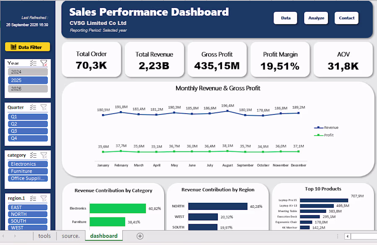The width and height of the screenshot is (377, 245).
Task: Filter by Furniture category
Action: [x=28, y=171]
